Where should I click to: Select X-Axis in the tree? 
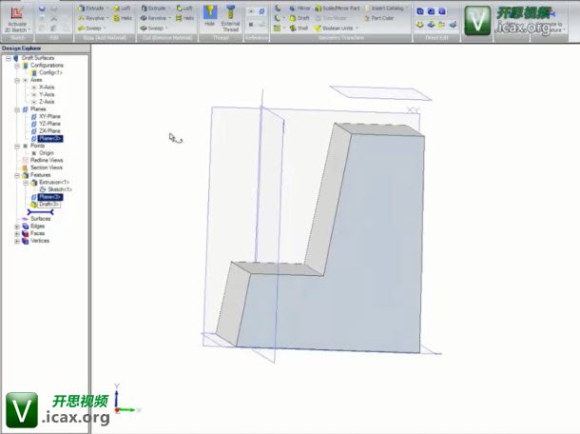(47, 88)
